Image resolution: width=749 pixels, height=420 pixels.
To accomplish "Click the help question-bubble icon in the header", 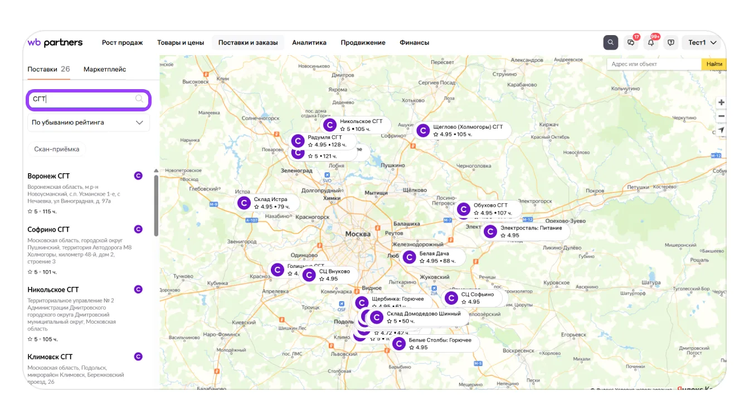I will tap(671, 42).
